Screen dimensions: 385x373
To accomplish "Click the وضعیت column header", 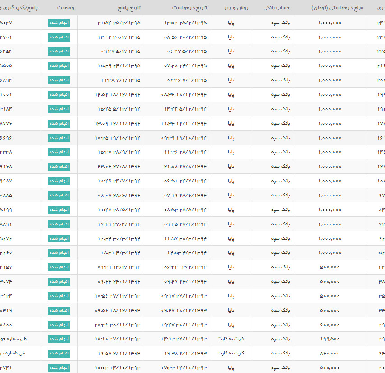I will [66, 8].
